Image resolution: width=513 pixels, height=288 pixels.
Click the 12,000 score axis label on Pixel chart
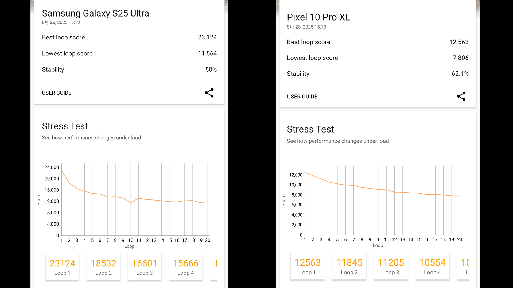[x=296, y=175]
